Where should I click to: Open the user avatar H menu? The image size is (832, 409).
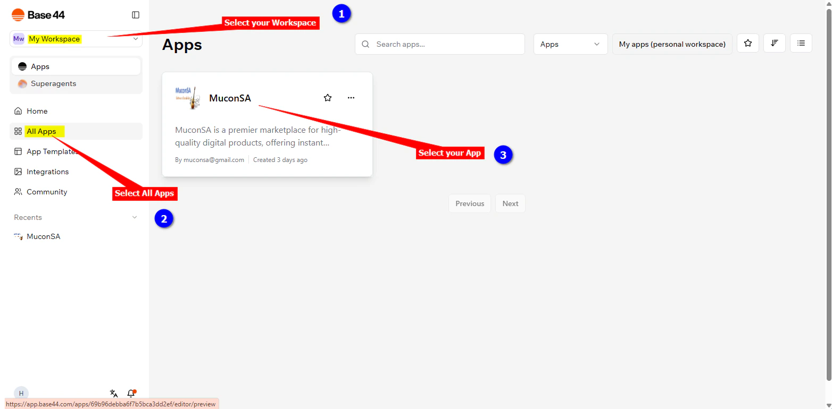21,394
